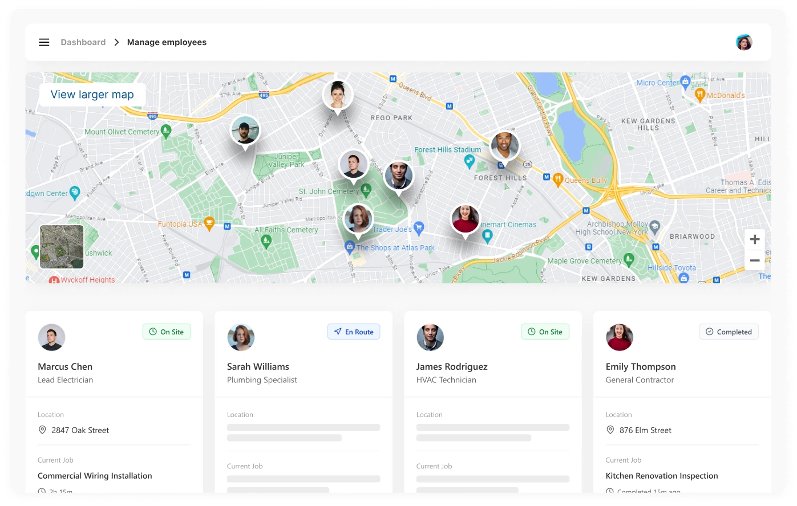Open the hamburger navigation menu
Viewport: 797px width, 506px height.
pos(44,42)
